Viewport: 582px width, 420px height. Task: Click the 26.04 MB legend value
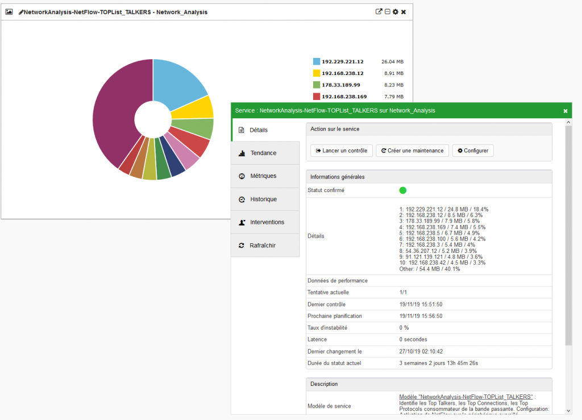392,61
